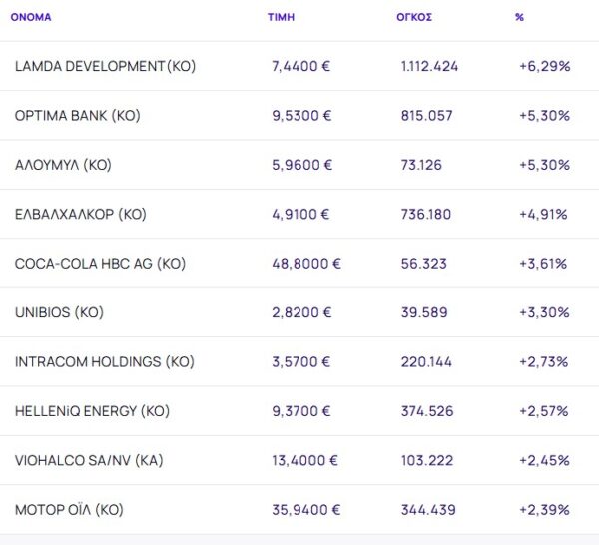The width and height of the screenshot is (599, 545).
Task: Click VIOHALCO price 13,4000 €
Action: [304, 460]
